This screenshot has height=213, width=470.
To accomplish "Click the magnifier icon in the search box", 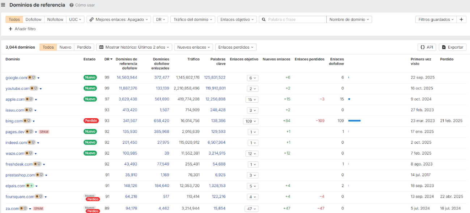I will 264,19.
